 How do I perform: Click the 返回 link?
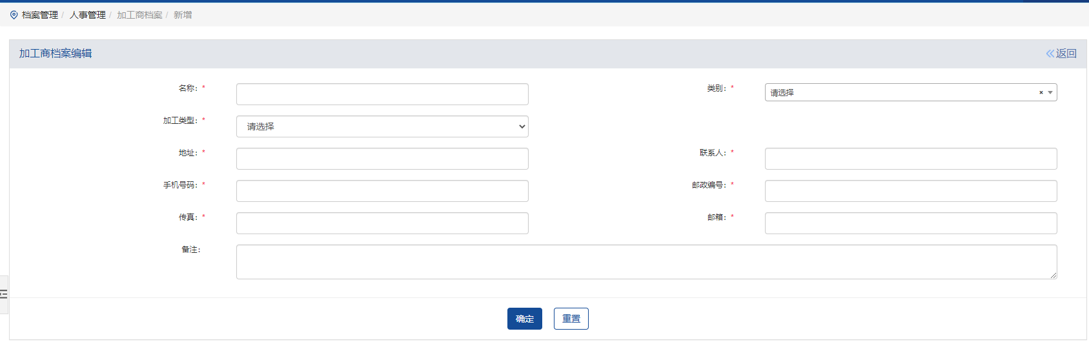pos(1066,54)
